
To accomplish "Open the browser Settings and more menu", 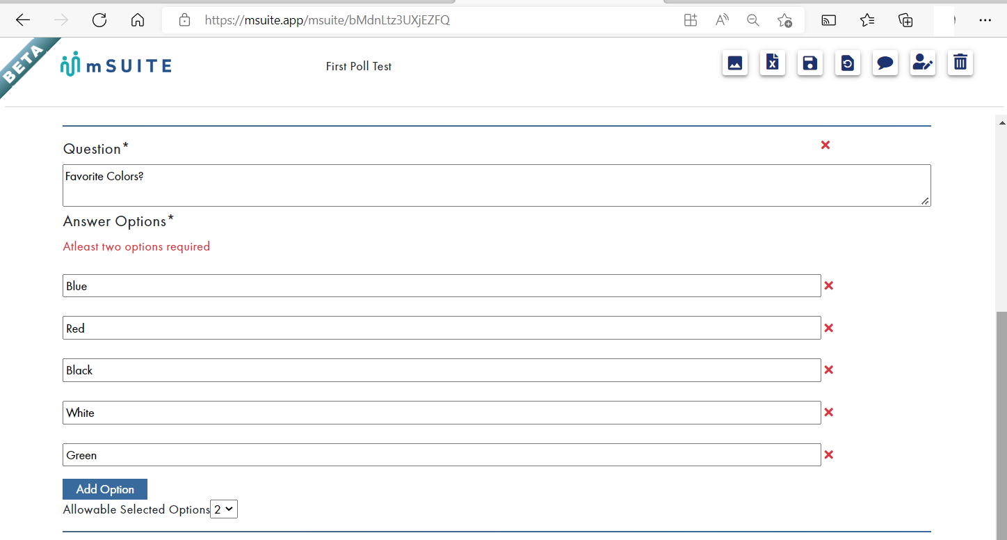I will 985,20.
